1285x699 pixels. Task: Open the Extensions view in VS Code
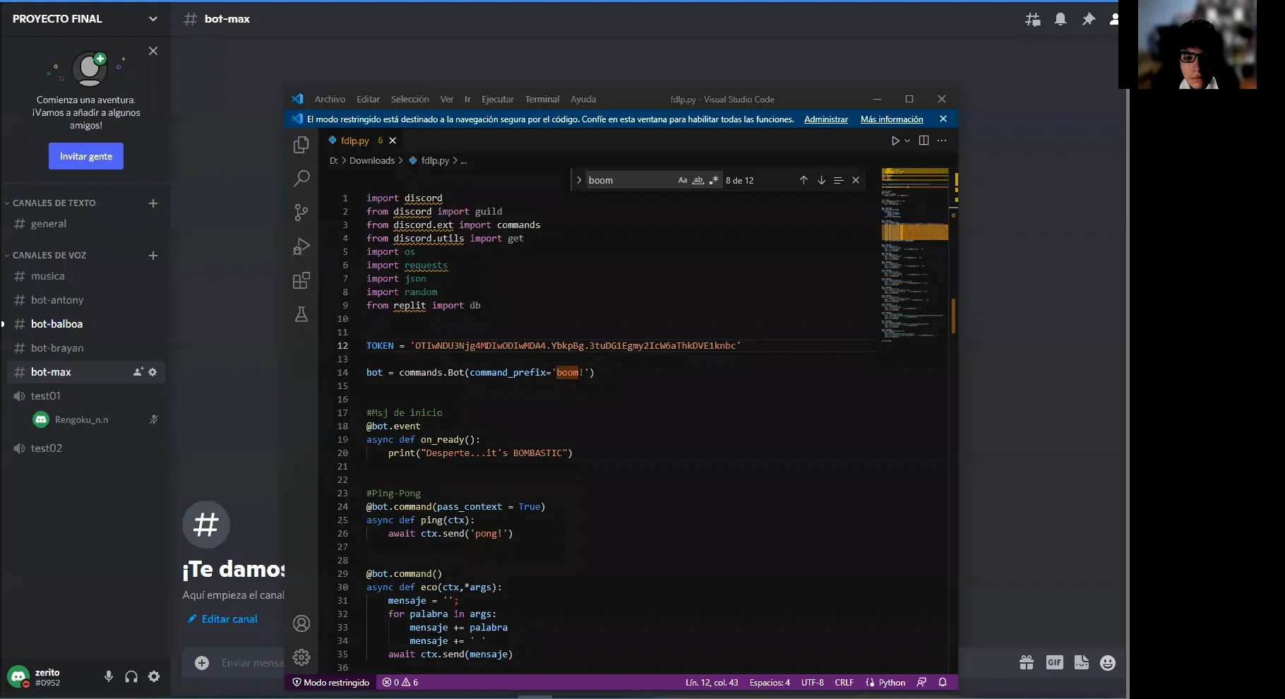tap(301, 280)
